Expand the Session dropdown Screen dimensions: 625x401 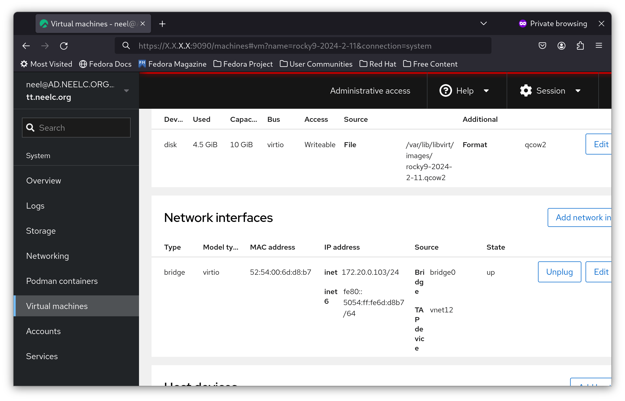(x=578, y=91)
